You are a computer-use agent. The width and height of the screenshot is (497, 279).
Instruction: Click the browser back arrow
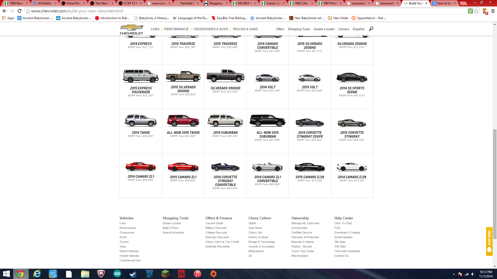click(x=4, y=11)
